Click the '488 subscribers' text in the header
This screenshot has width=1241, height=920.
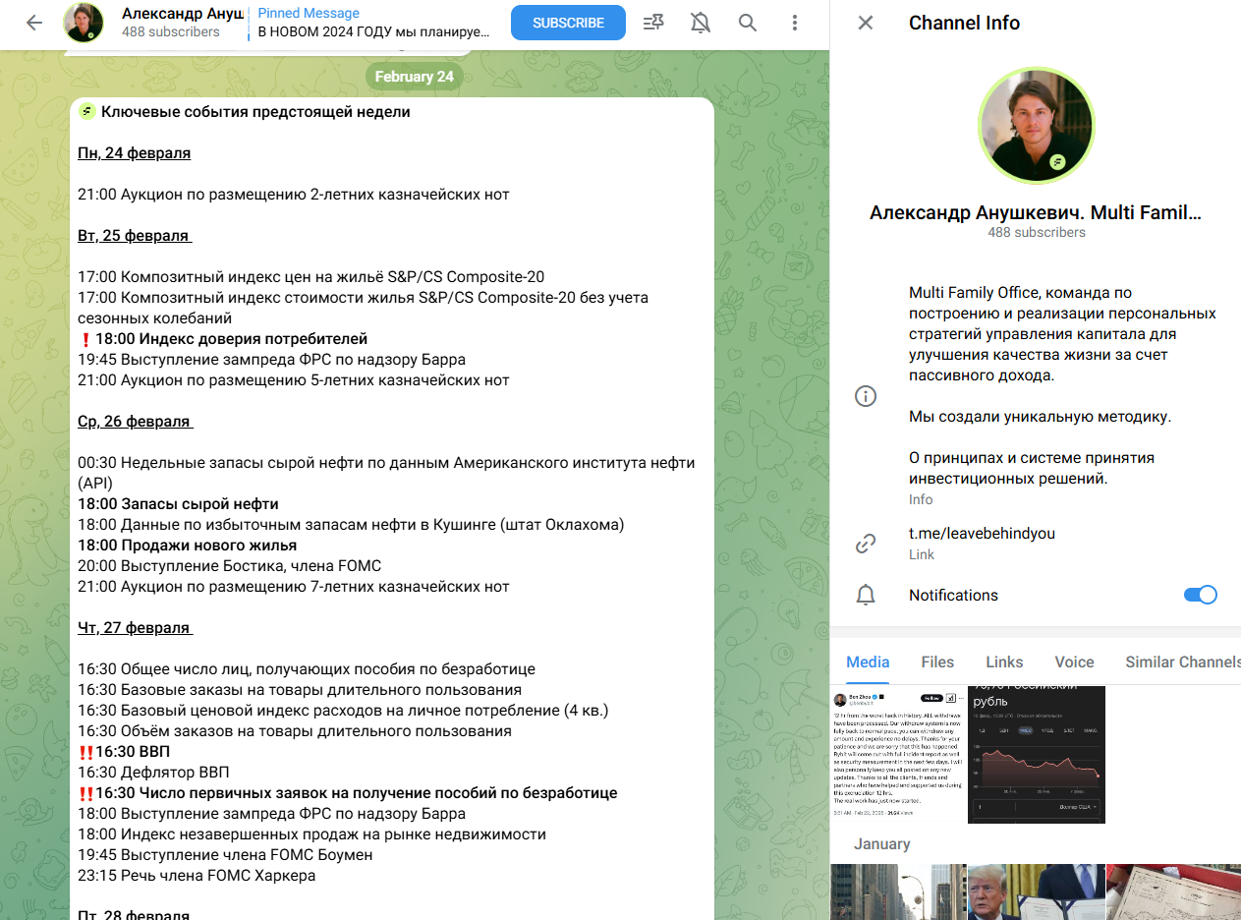(x=171, y=31)
